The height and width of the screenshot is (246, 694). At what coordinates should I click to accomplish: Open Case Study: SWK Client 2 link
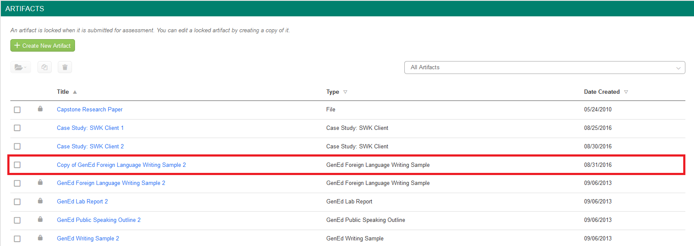(90, 147)
